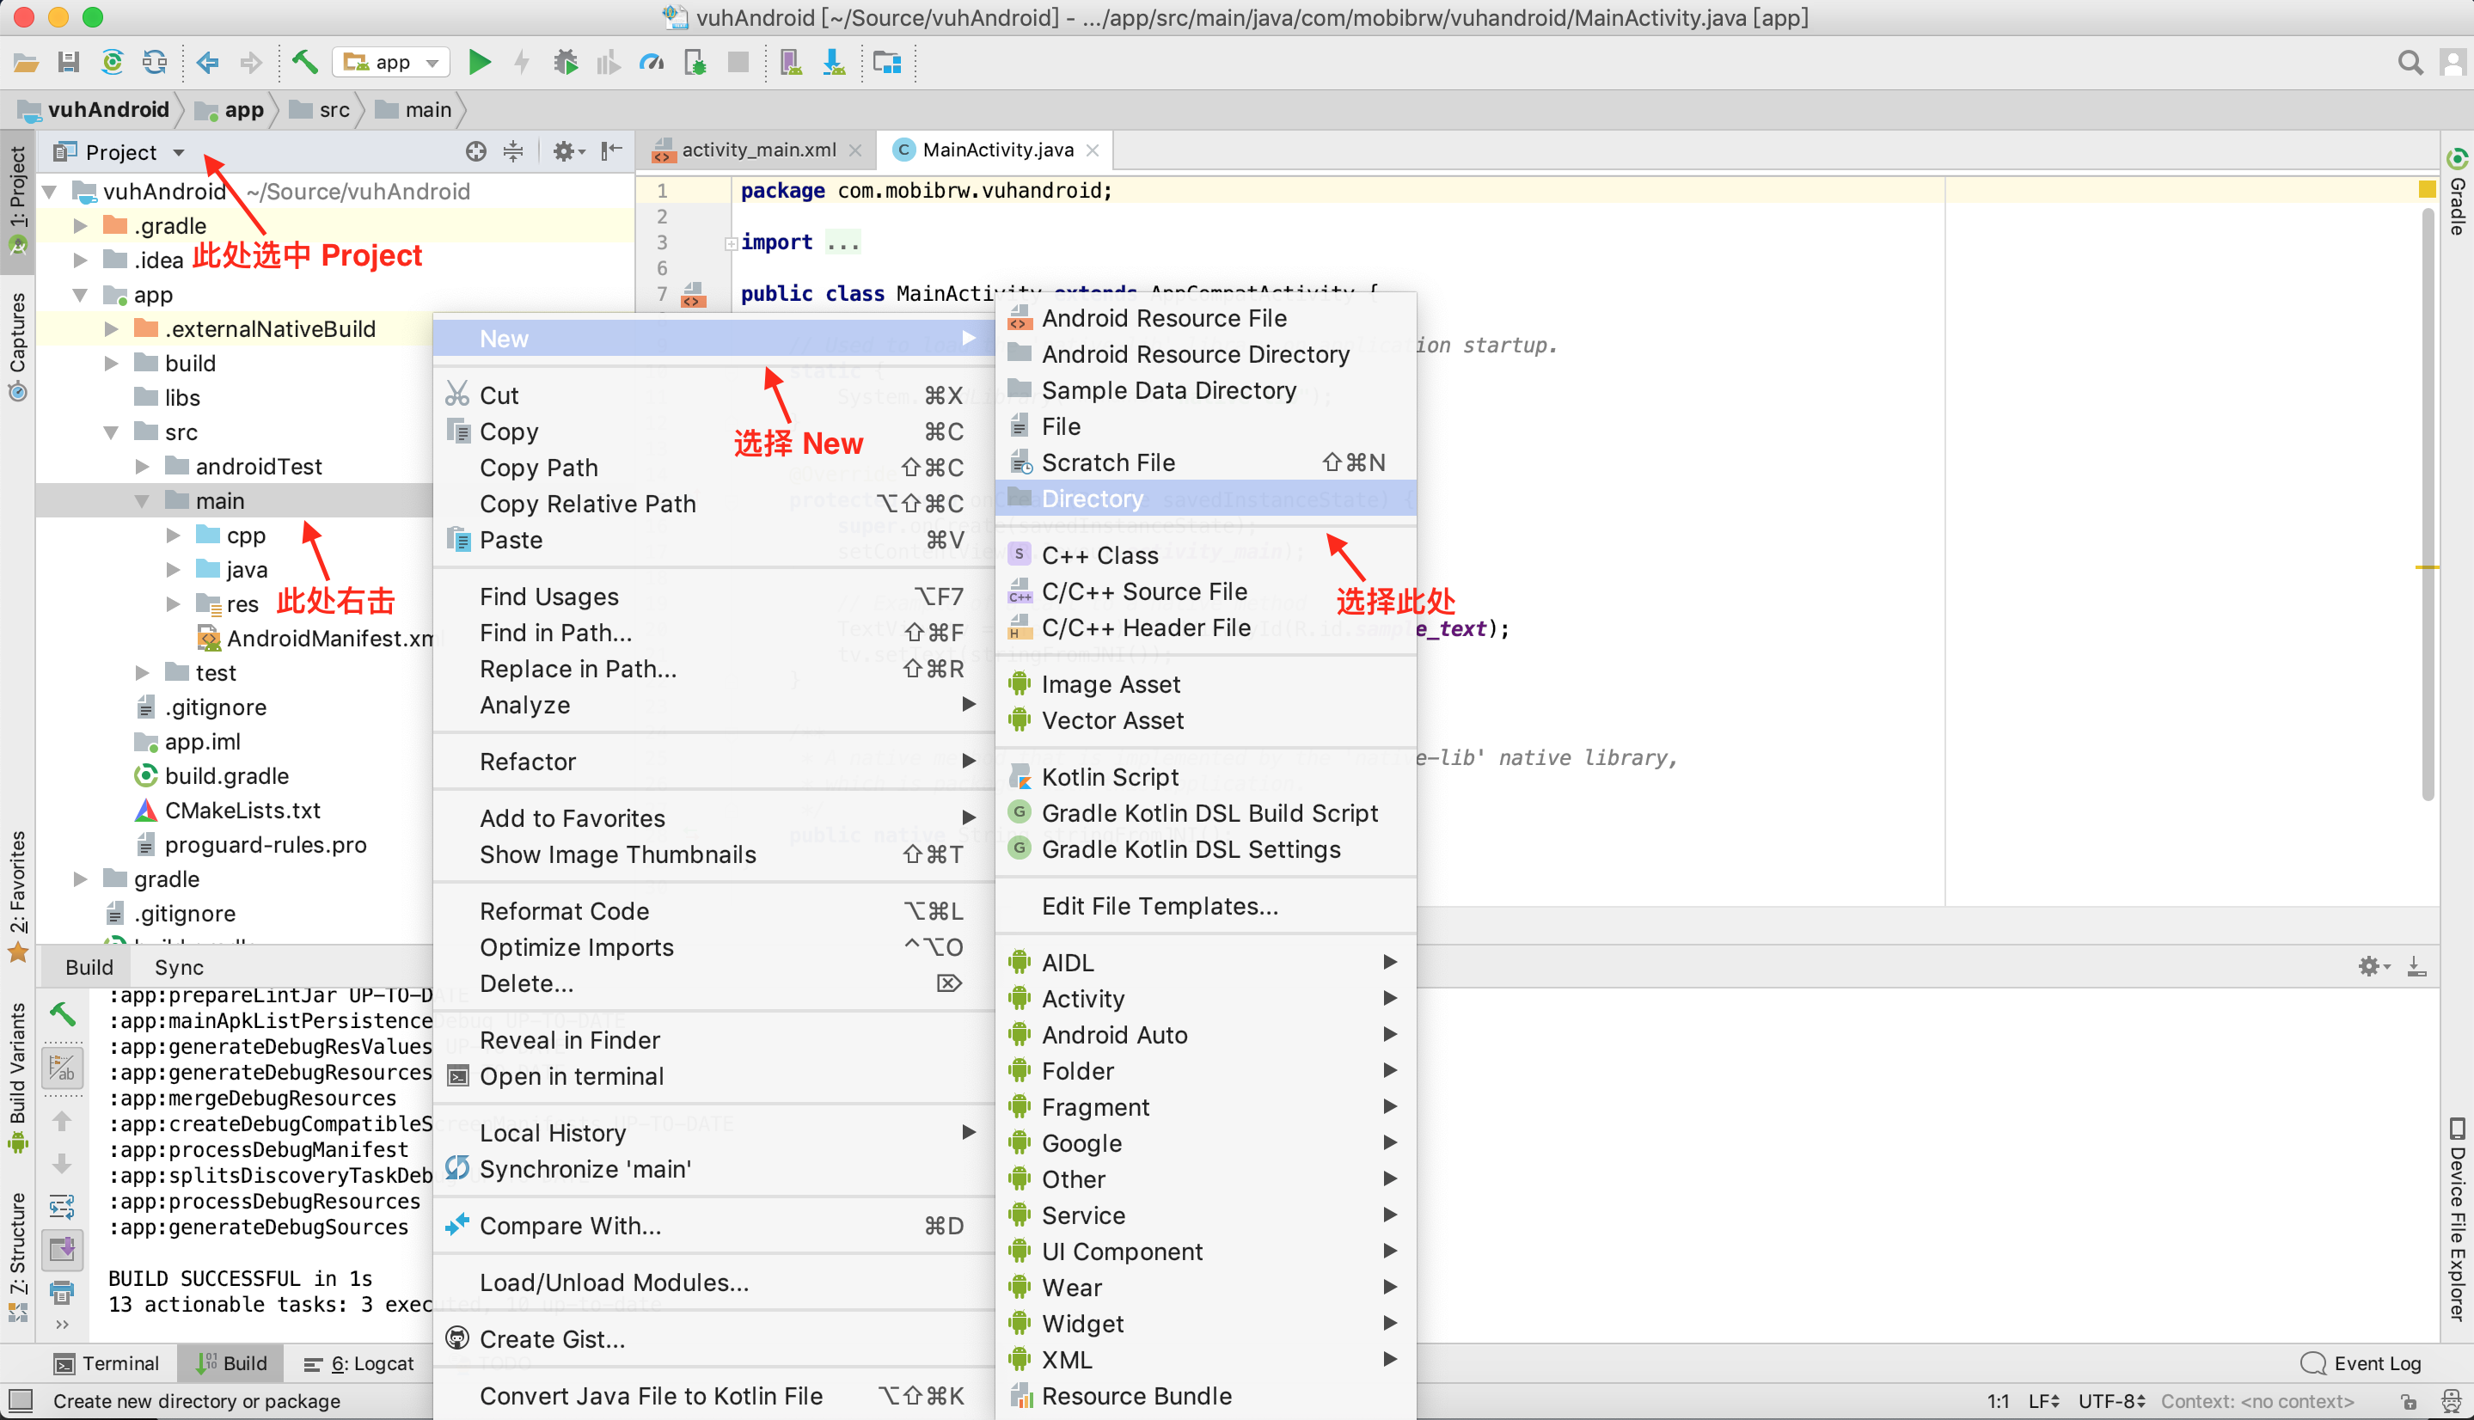Open the Terminal tool window button
The image size is (2474, 1420).
(x=107, y=1363)
